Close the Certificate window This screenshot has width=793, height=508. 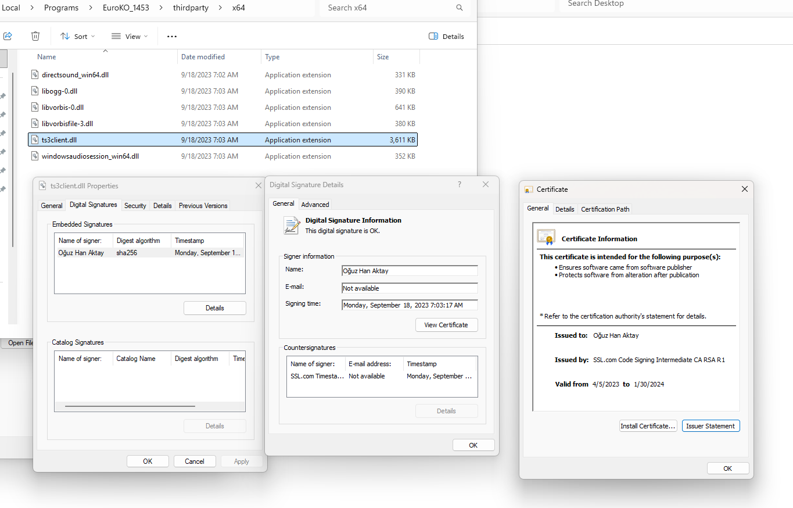[745, 189]
